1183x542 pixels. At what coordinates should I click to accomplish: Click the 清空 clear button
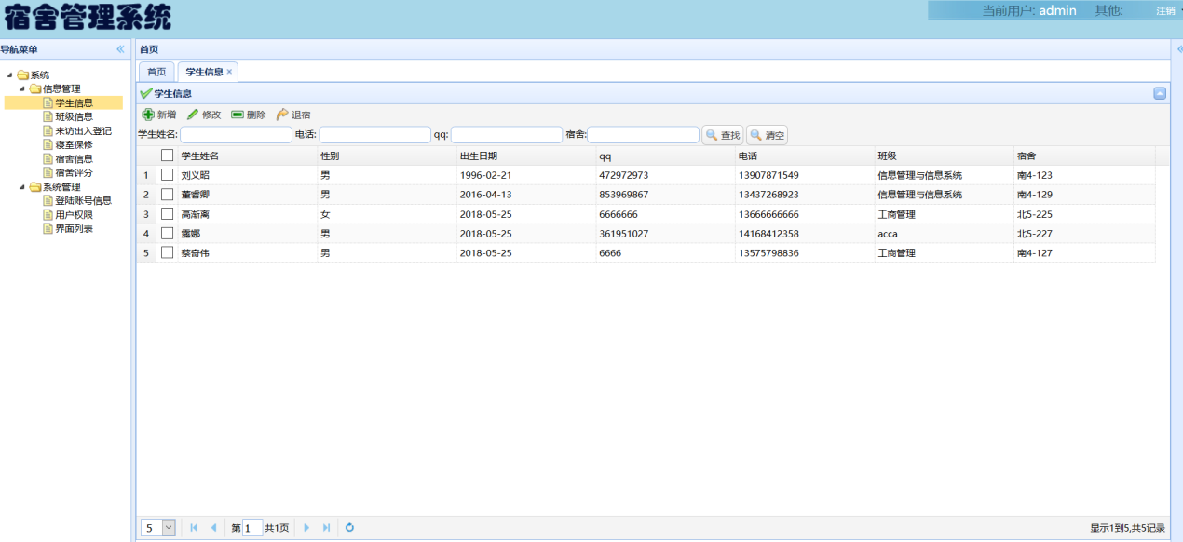(768, 136)
